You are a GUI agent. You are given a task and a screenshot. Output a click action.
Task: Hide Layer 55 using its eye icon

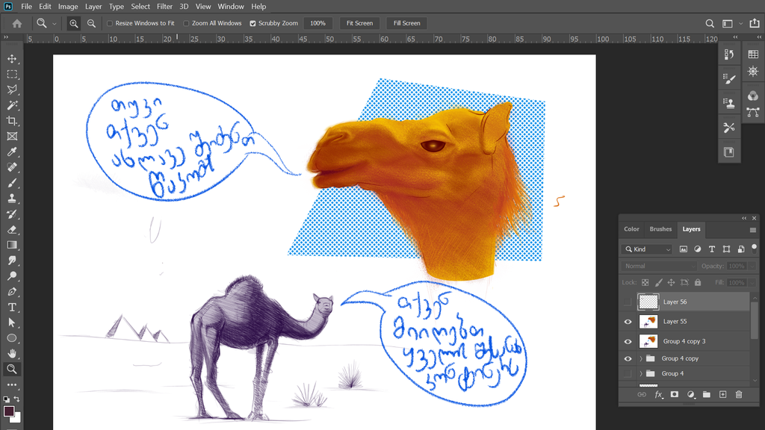point(628,322)
